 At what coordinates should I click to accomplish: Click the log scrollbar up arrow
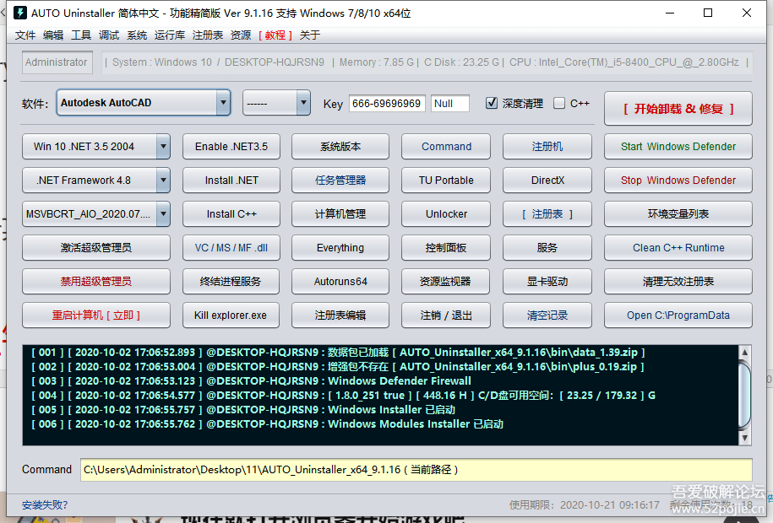pos(744,352)
